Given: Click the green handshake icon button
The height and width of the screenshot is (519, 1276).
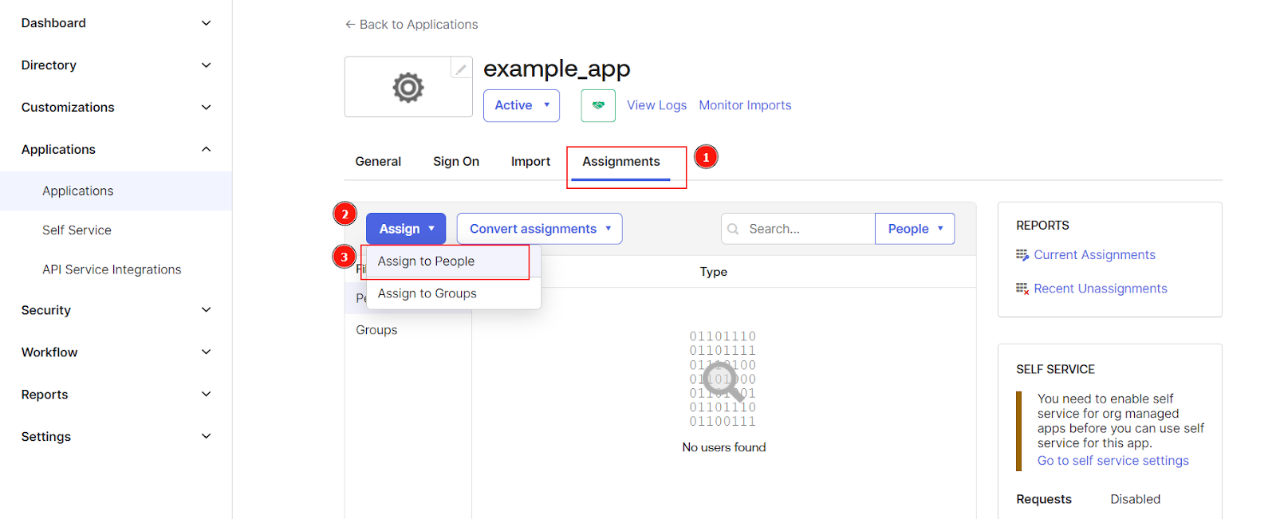Looking at the screenshot, I should coord(598,105).
